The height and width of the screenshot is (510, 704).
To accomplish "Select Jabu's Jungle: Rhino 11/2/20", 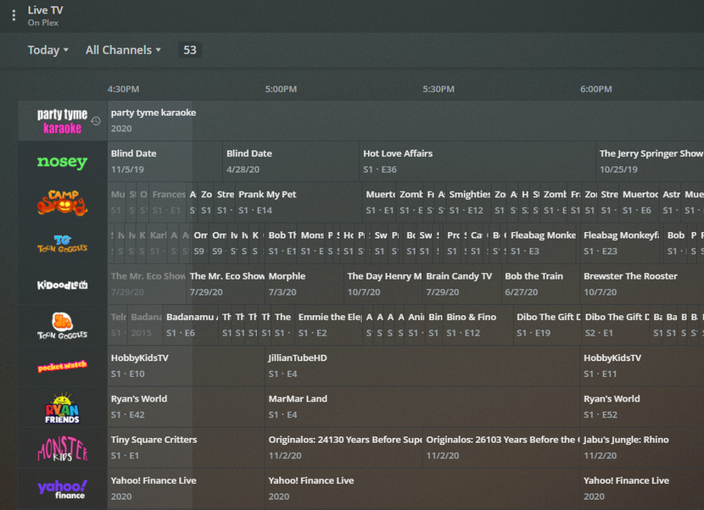I will tap(642, 447).
